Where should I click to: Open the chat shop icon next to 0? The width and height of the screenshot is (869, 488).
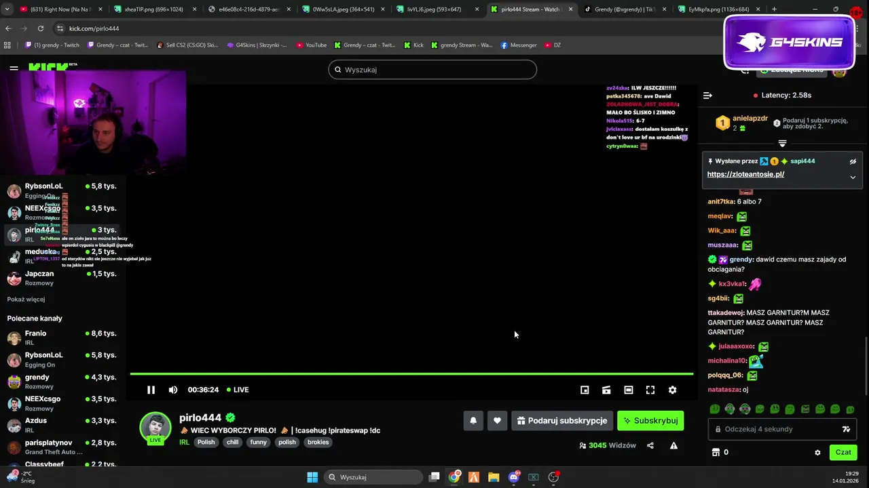pos(715,452)
